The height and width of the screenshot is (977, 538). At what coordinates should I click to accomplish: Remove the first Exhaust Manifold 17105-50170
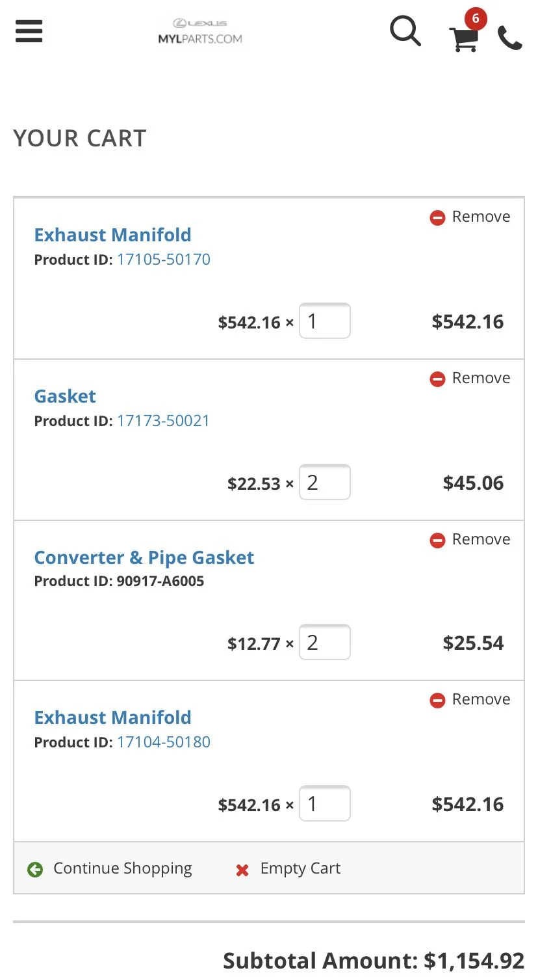point(470,217)
